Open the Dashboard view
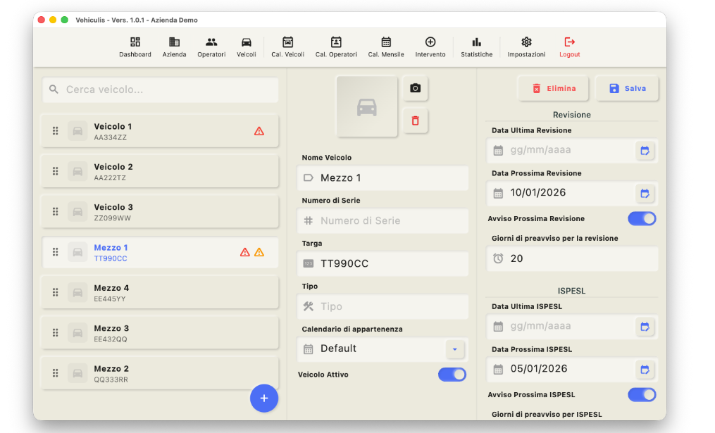The width and height of the screenshot is (715, 433). [135, 47]
